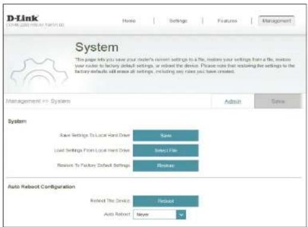Screen dimensions: 308x227
Task: Click the Auto Reboot dropdown arrow
Action: (x=181, y=214)
